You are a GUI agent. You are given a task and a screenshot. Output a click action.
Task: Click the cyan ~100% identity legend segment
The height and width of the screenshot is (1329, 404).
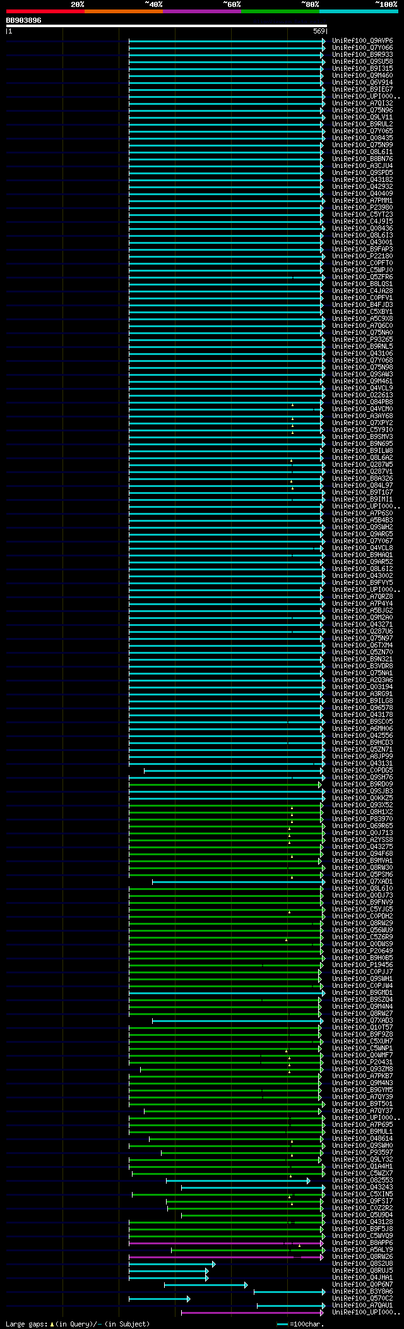pyautogui.click(x=359, y=11)
